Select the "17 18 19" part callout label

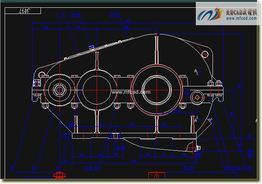click(x=91, y=168)
